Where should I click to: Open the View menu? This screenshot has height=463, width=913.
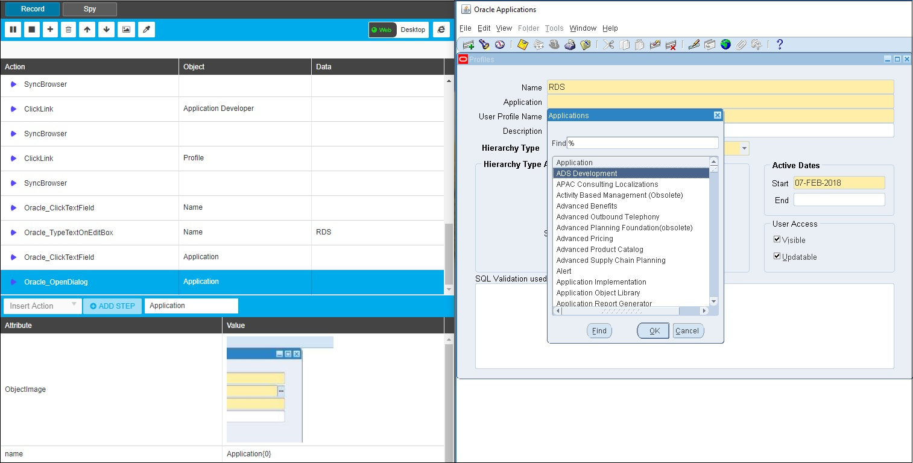click(x=504, y=28)
